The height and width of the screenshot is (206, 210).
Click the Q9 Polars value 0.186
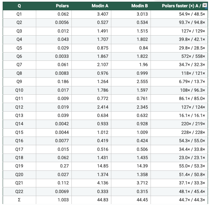(x=63, y=81)
